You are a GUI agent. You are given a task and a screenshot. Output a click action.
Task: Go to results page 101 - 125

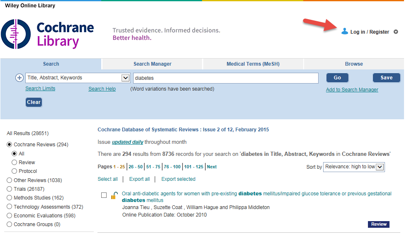point(194,167)
